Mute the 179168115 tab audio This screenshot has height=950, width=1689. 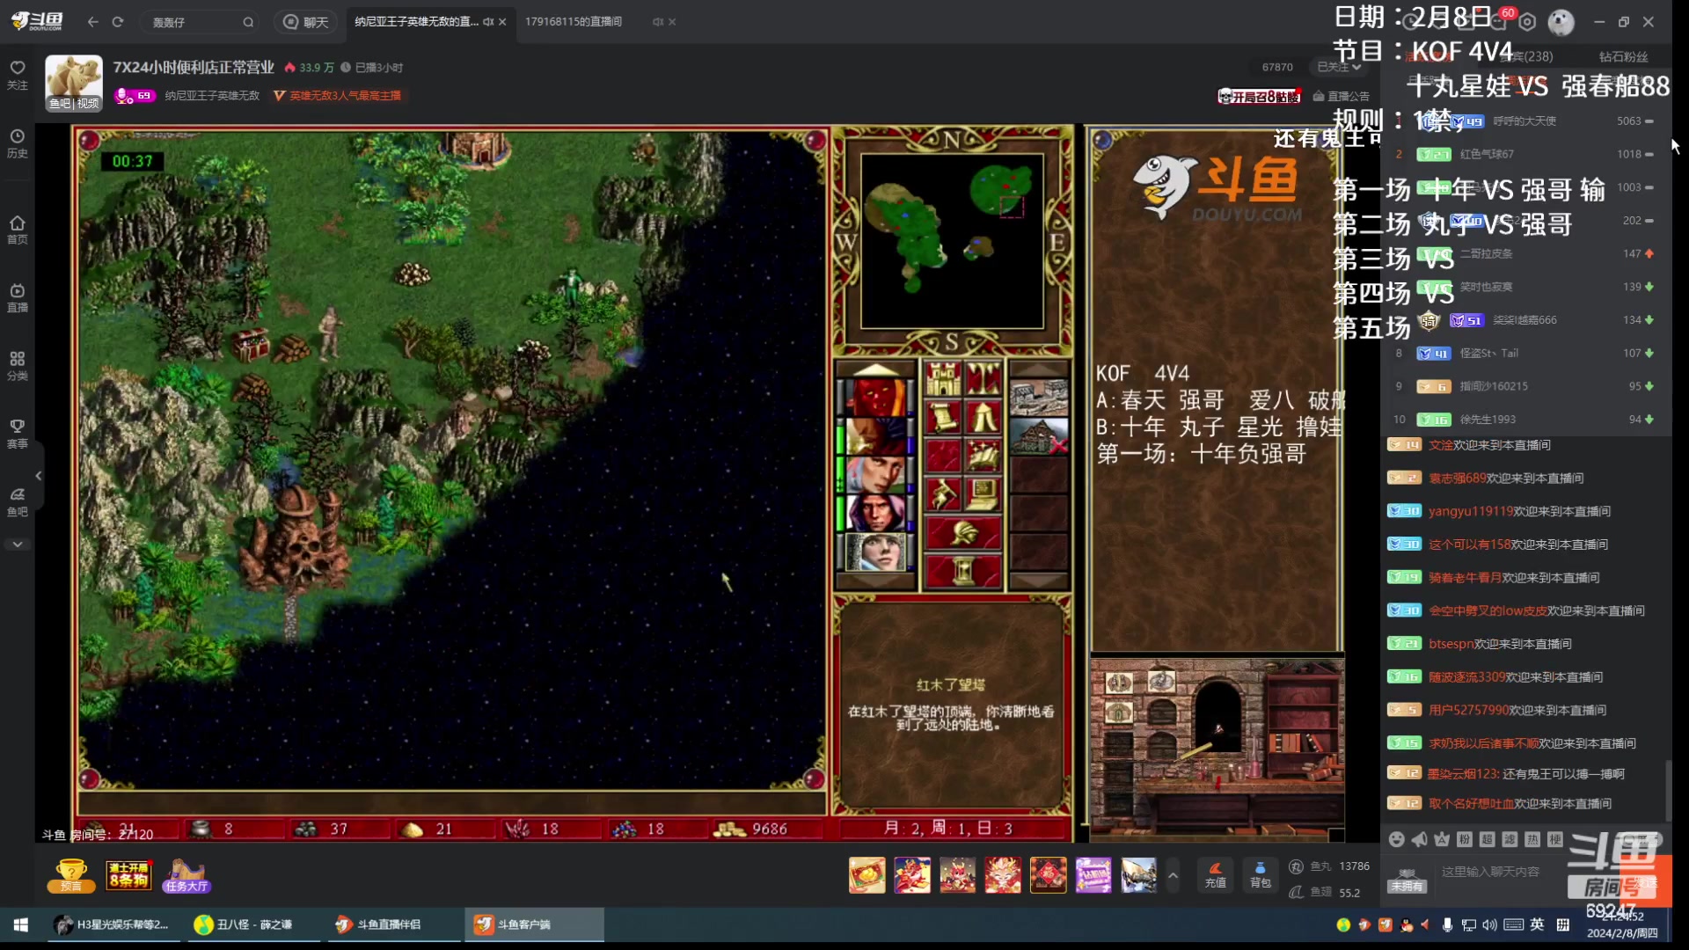coord(658,22)
